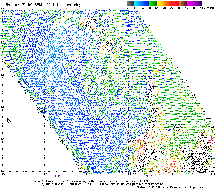Viewport: 215px width, 189px height.
Task: Click the note line 'Times are GMT'
Action: 56,181
